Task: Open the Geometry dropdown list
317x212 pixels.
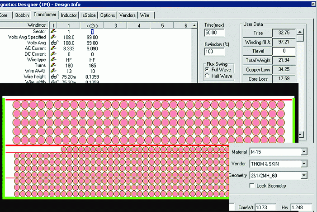Action: click(x=304, y=175)
